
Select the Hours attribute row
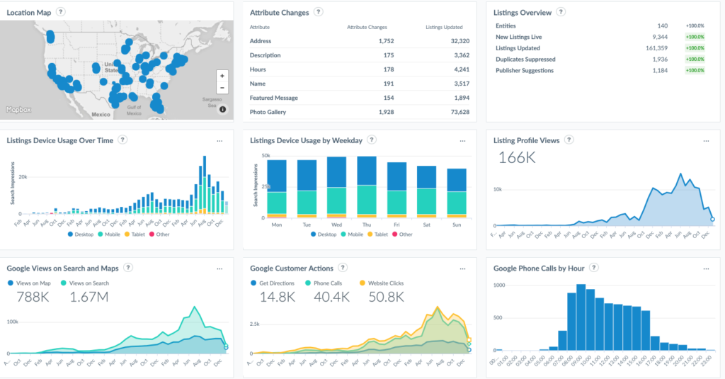[359, 69]
